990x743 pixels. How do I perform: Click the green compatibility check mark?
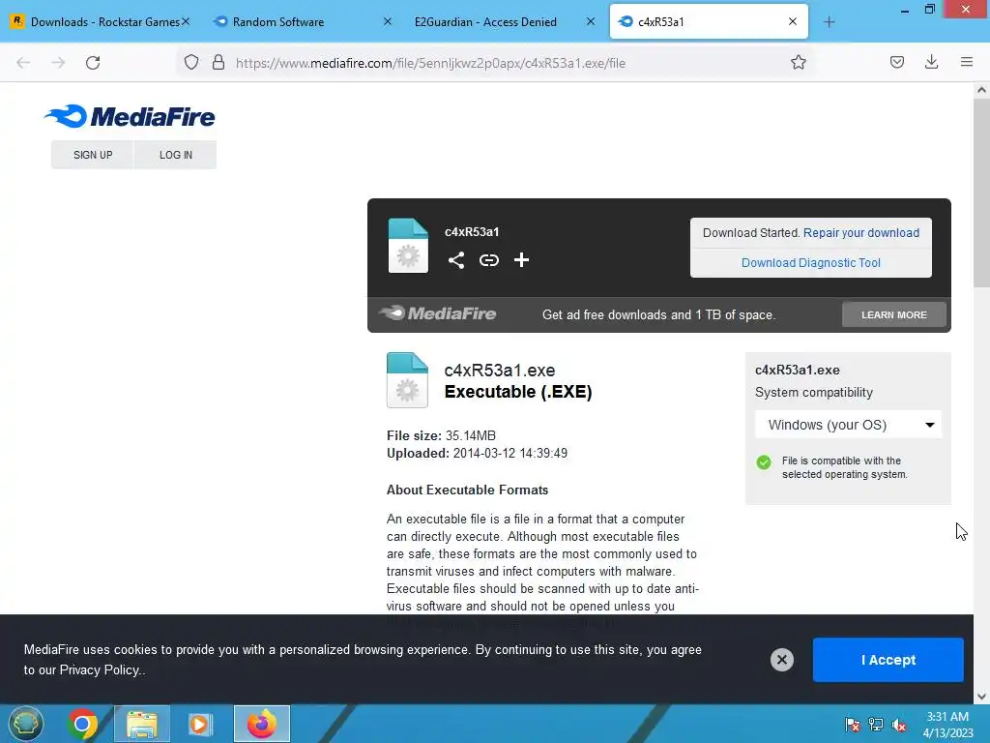(x=764, y=462)
